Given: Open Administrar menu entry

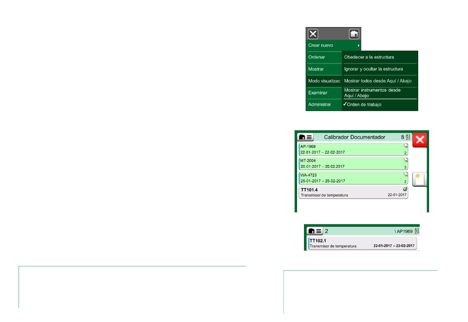Looking at the screenshot, I should click(324, 105).
